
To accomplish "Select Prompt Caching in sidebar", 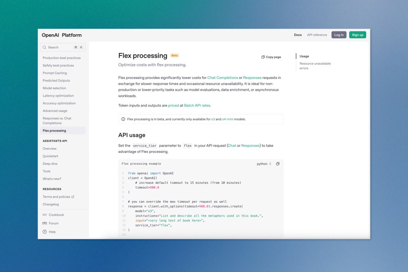I will coord(55,73).
